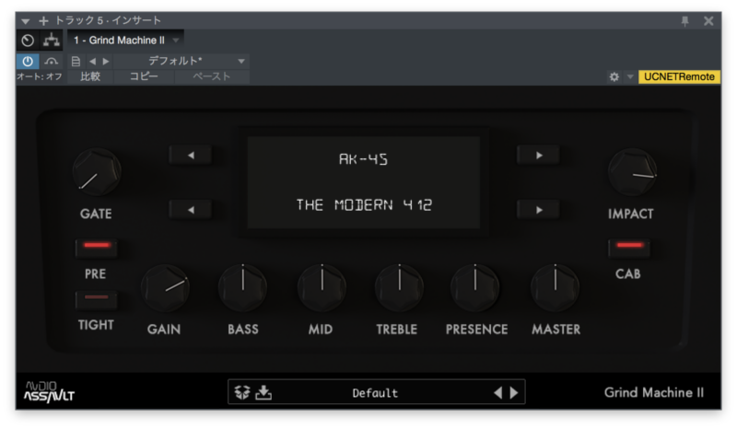
Task: Click the GAIN knob
Action: point(165,288)
